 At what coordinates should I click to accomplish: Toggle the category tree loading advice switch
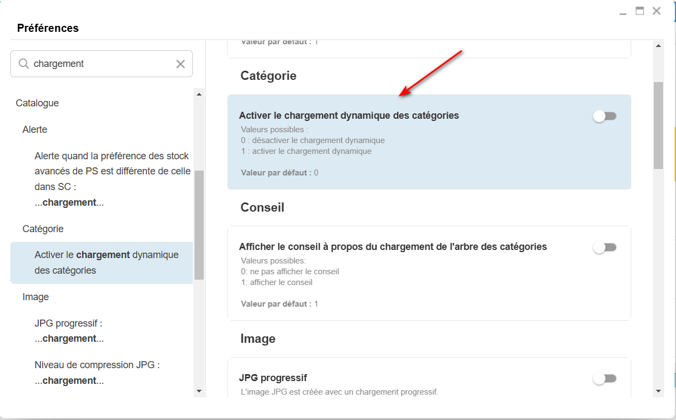coord(605,247)
